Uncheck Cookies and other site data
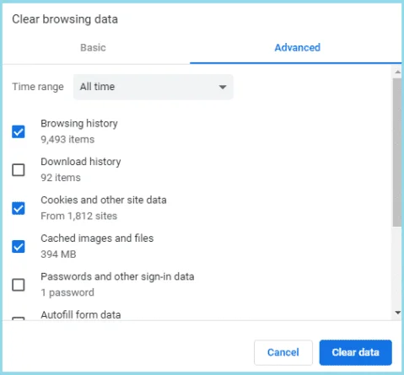The width and height of the screenshot is (404, 375). point(19,208)
